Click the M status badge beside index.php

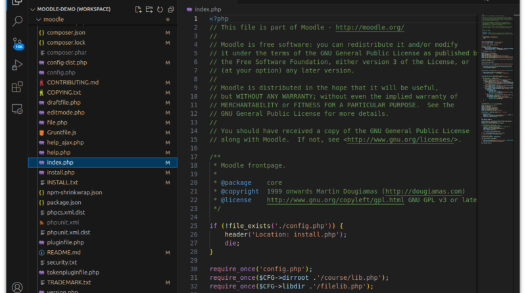tap(168, 163)
